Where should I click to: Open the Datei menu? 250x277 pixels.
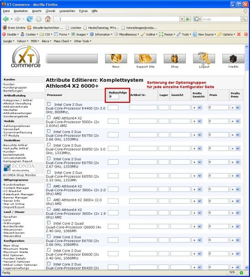[6, 11]
